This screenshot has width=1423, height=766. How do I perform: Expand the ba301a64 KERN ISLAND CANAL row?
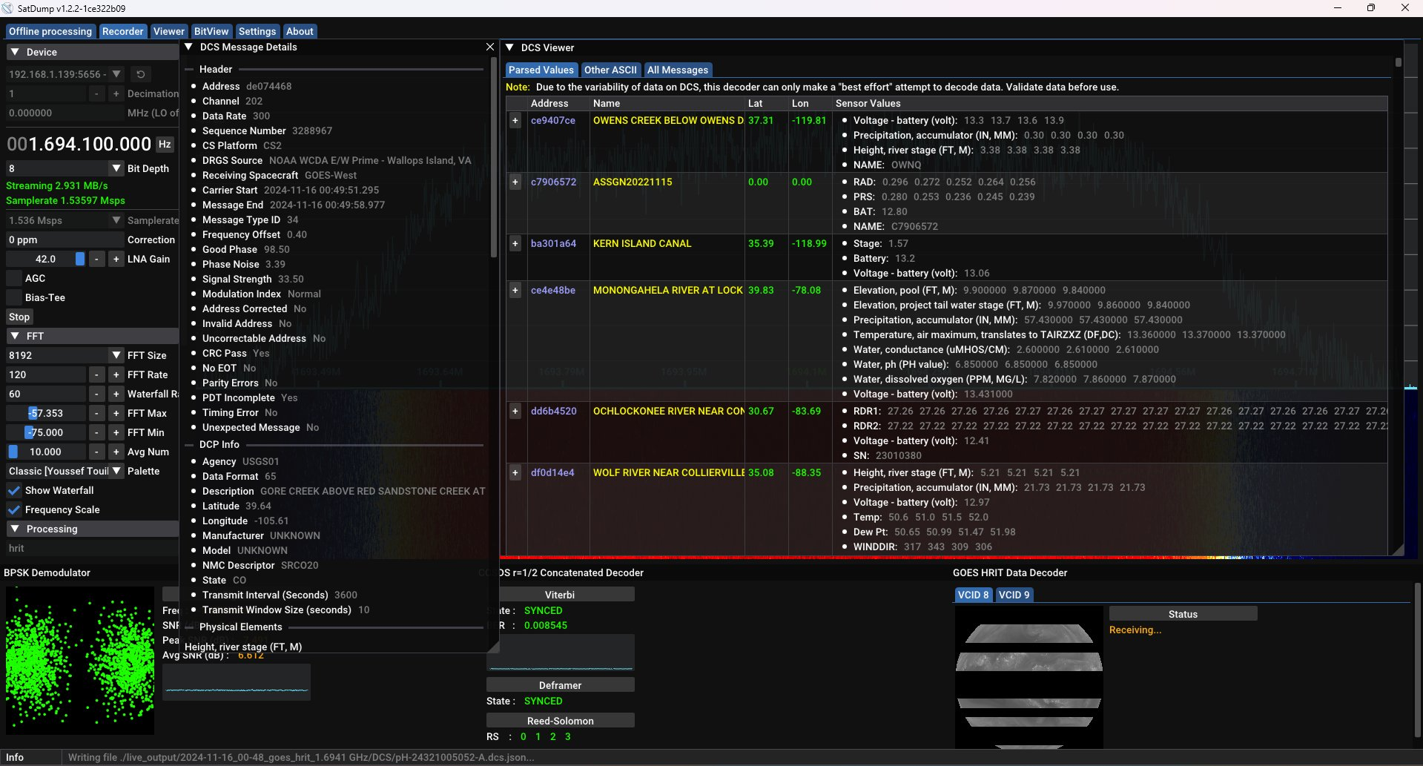click(x=515, y=243)
